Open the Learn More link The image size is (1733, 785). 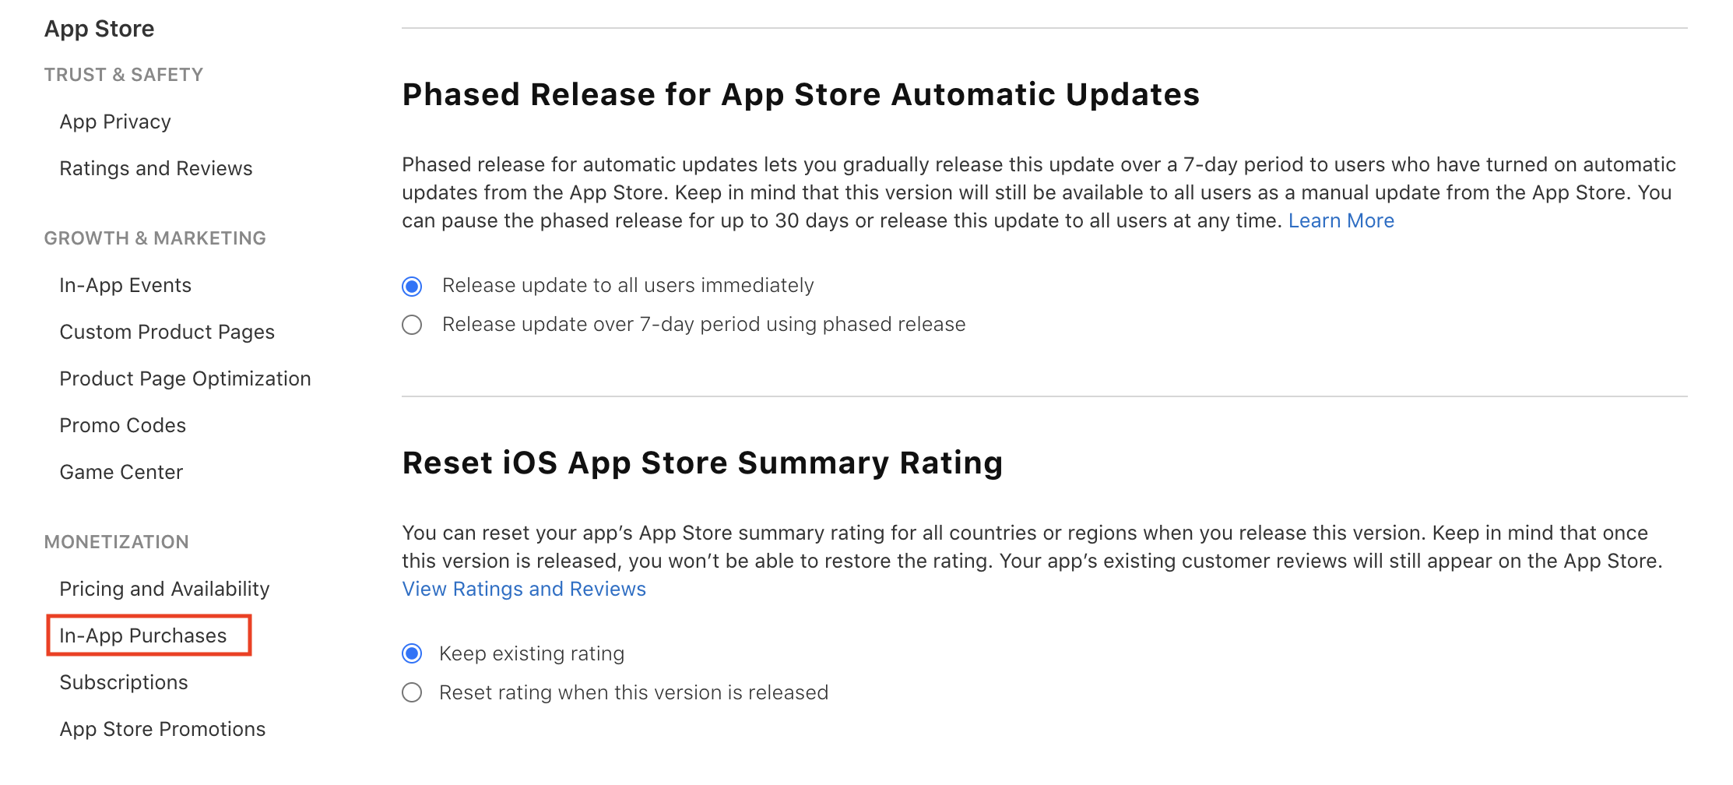[x=1341, y=220]
